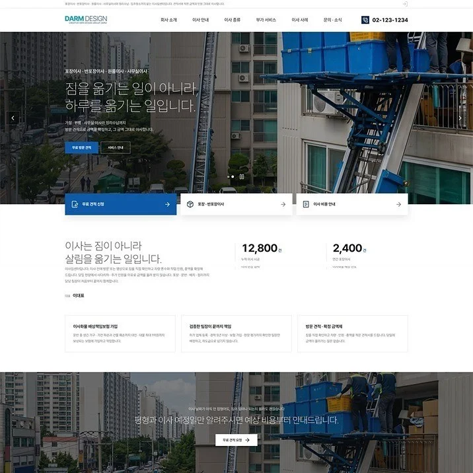Advance to the next hero slide arrow
Screen dimensions: 473x473
[460, 118]
